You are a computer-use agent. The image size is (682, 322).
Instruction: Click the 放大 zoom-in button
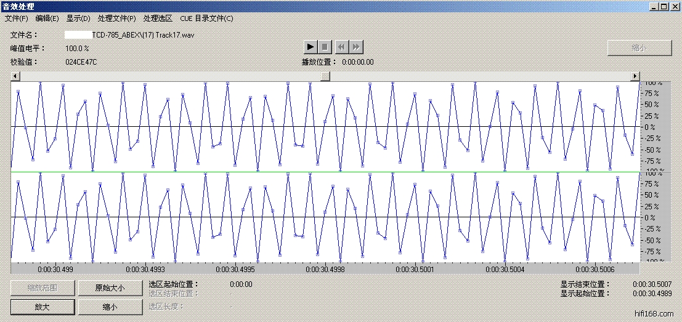point(43,307)
